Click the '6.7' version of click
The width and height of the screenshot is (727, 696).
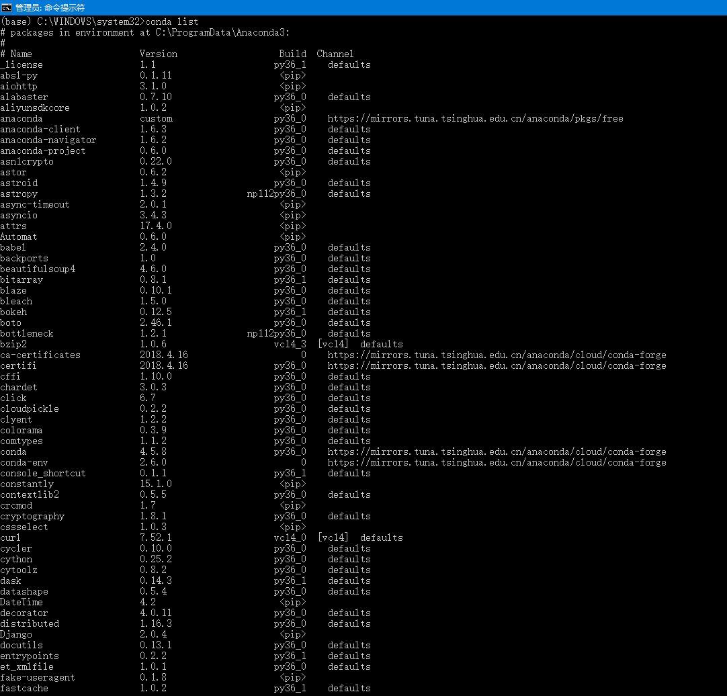tap(148, 398)
